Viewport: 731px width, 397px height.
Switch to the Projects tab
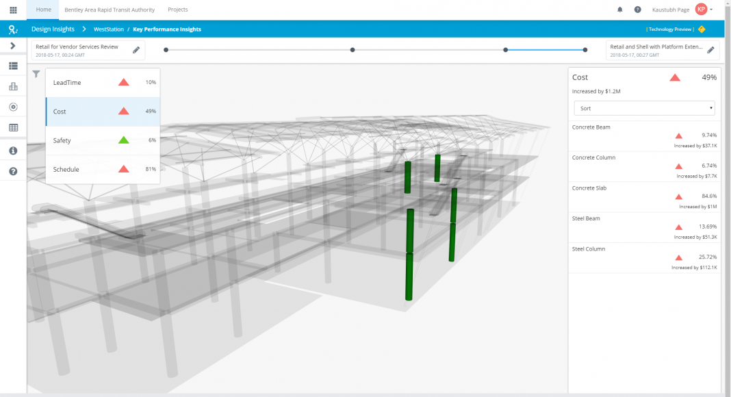point(178,10)
